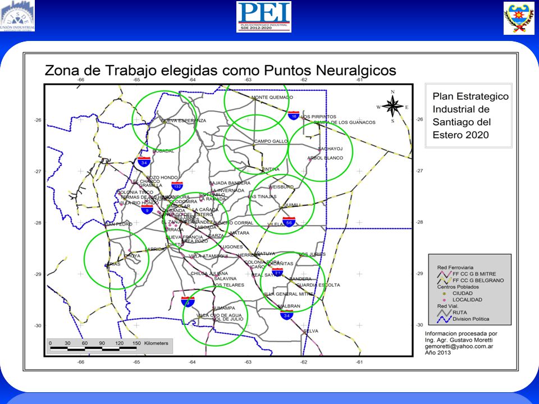Image resolution: width=539 pixels, height=404 pixels.
Task: Click the LOS PIRPINTOS label
Action: click(319, 117)
